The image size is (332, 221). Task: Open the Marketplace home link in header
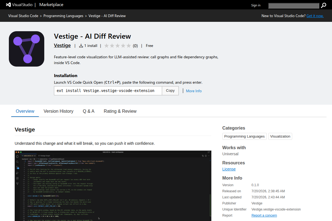click(51, 5)
